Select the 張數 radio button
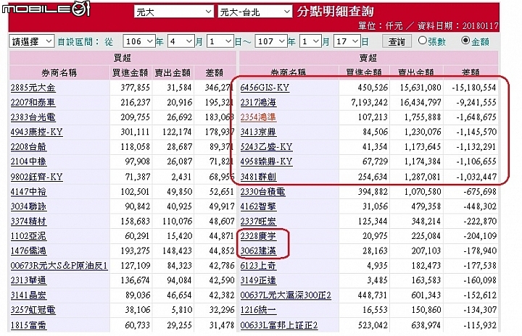 click(x=423, y=41)
